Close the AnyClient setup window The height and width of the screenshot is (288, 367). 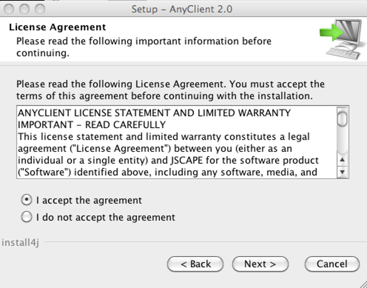[x=9, y=9]
